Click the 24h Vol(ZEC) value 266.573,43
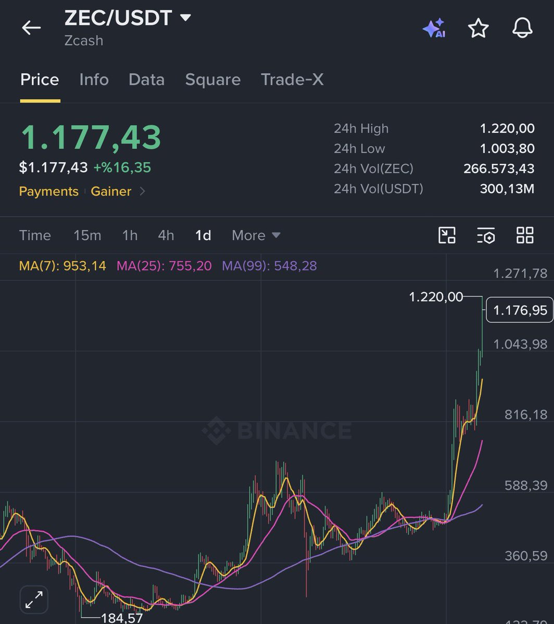The image size is (554, 624). click(x=499, y=168)
